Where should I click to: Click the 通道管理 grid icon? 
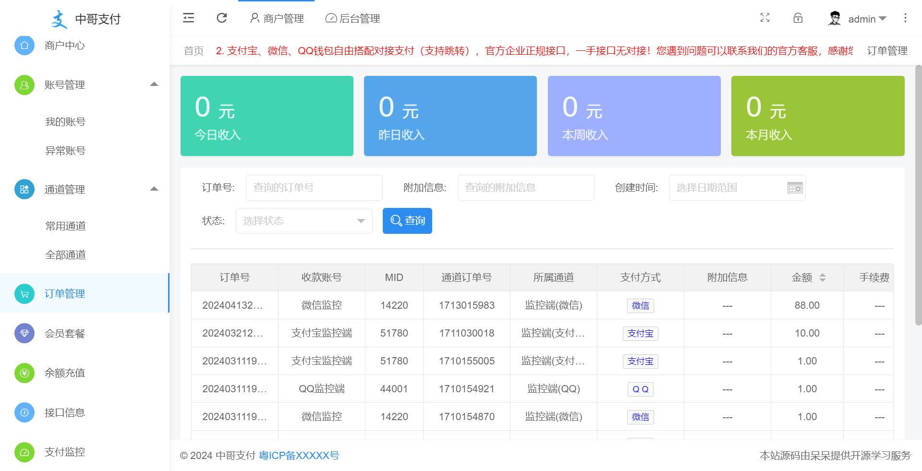(x=24, y=190)
